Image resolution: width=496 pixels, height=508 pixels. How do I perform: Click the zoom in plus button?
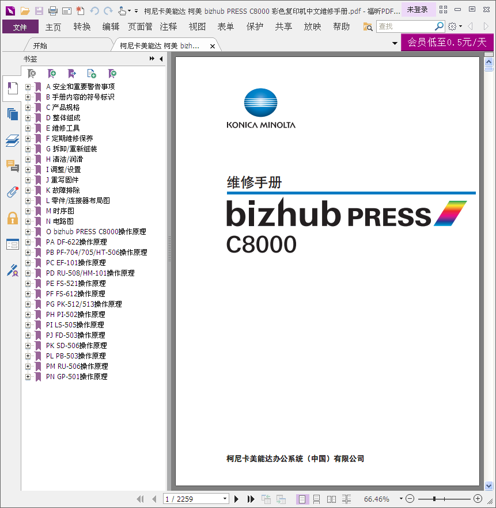[478, 499]
